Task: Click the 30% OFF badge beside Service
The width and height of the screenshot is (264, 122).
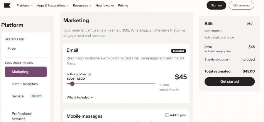Action: (36, 96)
